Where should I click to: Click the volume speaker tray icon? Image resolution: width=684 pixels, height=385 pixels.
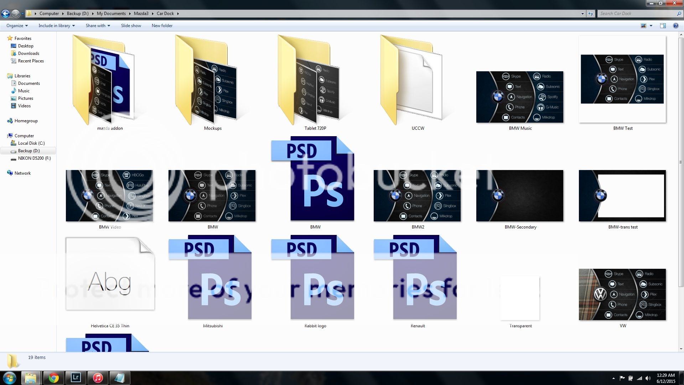point(648,378)
